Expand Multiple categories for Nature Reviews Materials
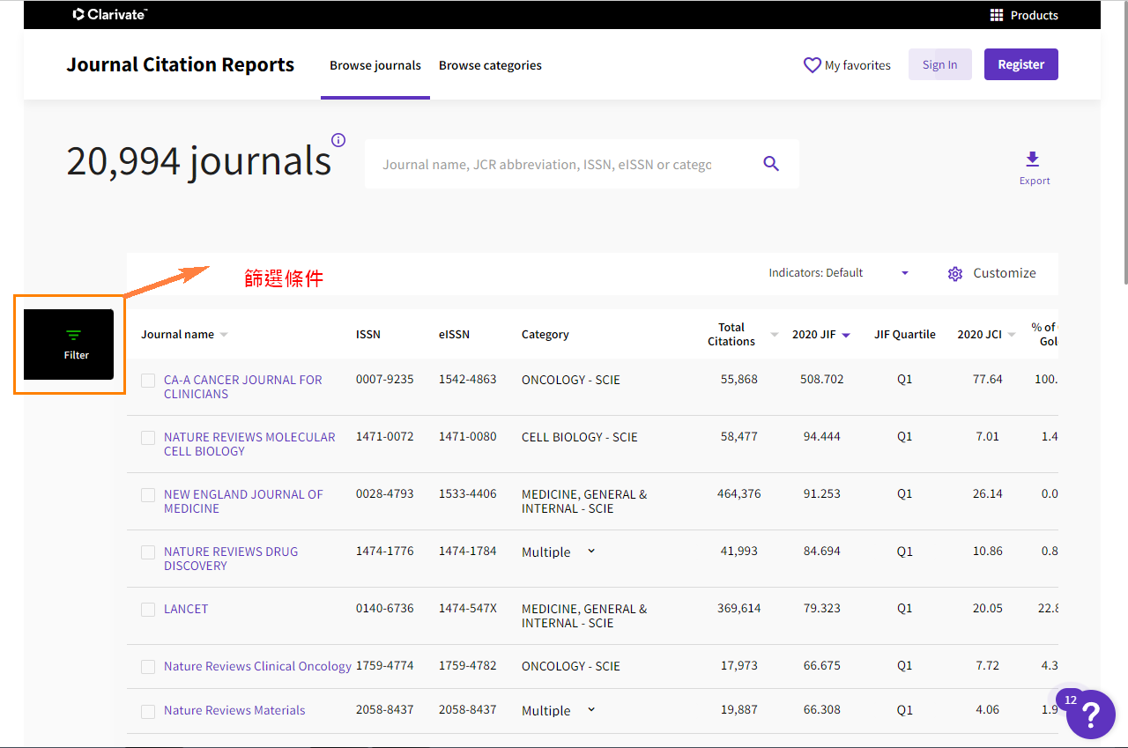 point(591,710)
